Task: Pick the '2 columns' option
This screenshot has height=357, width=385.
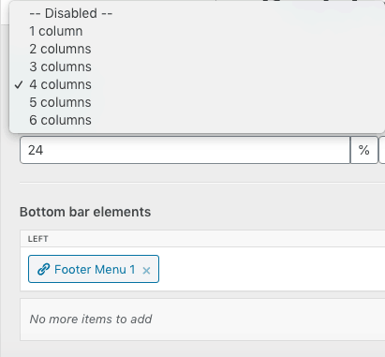Action: [x=60, y=49]
